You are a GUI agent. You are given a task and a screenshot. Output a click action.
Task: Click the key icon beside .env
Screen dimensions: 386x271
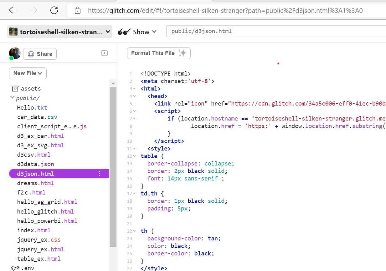(x=15, y=268)
